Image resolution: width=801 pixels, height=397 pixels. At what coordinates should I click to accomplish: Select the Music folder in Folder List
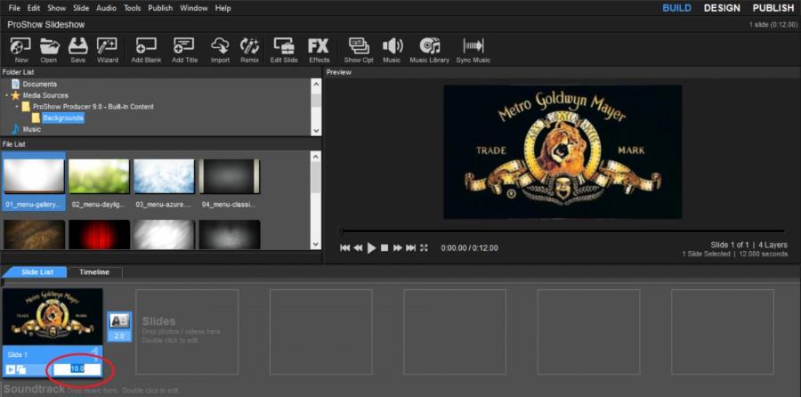pyautogui.click(x=31, y=129)
